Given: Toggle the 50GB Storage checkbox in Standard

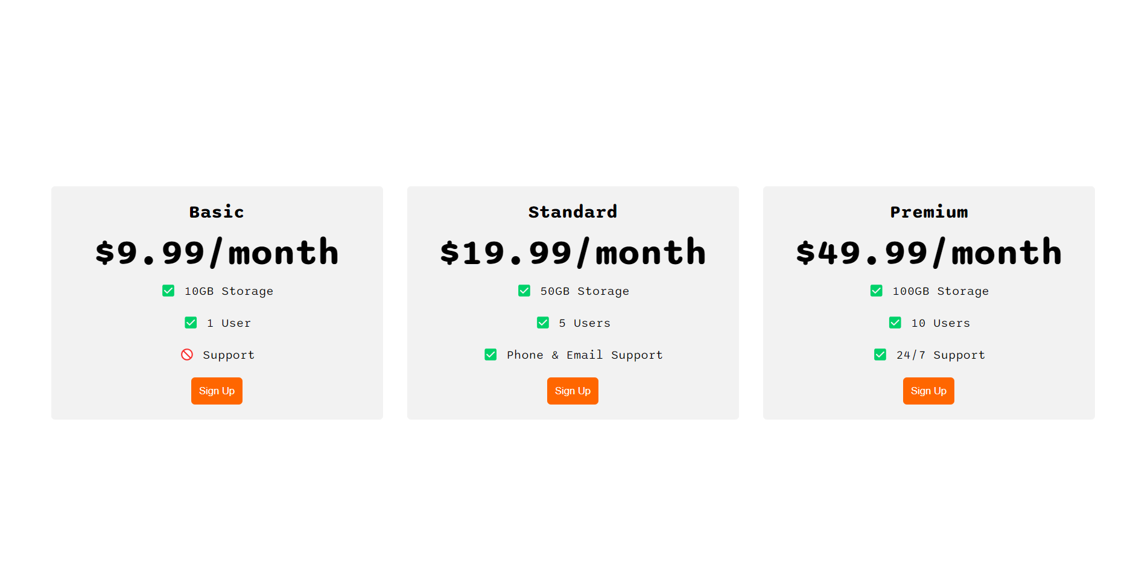Looking at the screenshot, I should point(524,291).
